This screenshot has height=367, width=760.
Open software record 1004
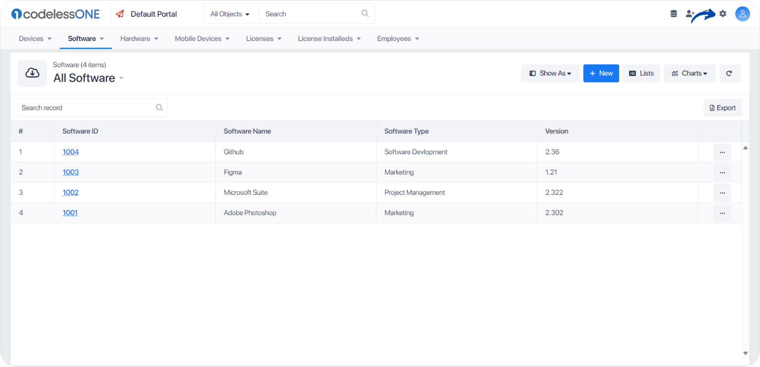click(x=71, y=152)
